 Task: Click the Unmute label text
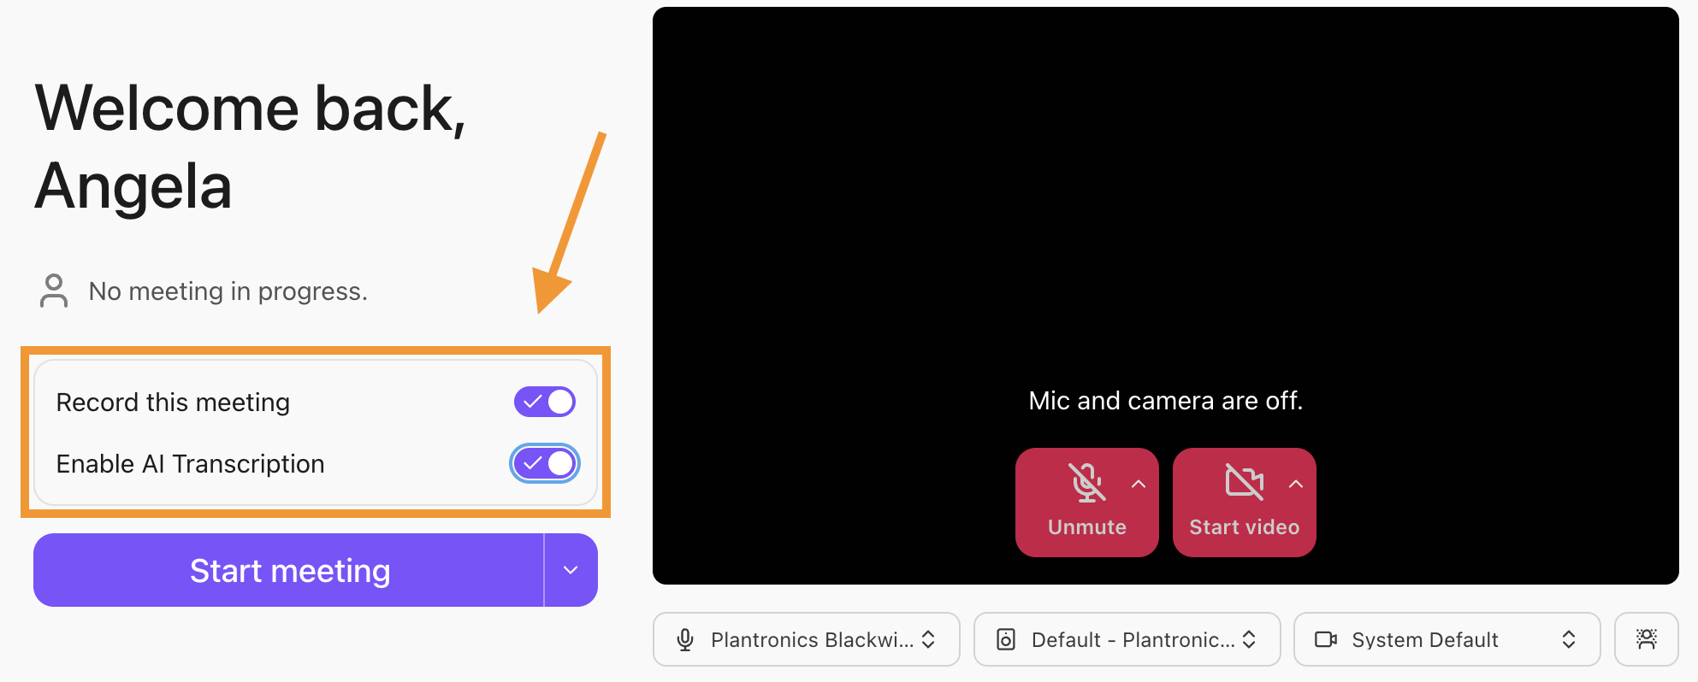coord(1086,527)
